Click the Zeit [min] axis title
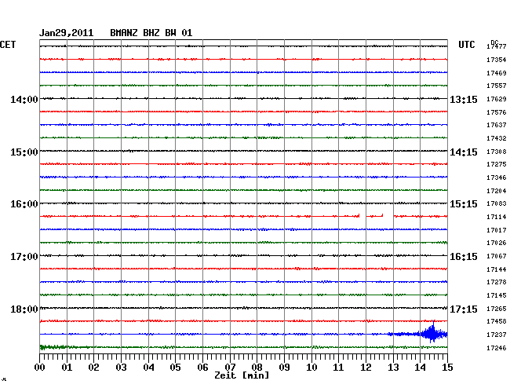 (x=242, y=375)
